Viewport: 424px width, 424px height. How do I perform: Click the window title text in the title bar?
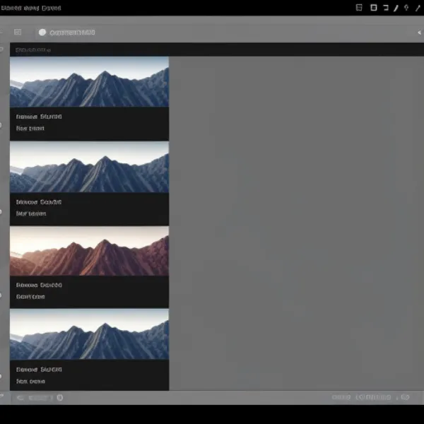31,8
